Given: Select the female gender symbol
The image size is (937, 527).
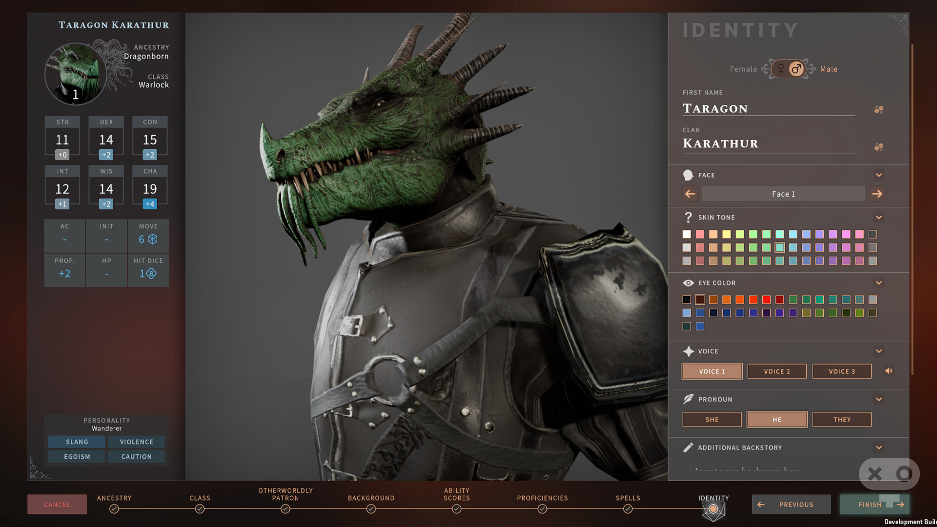Looking at the screenshot, I should coord(781,69).
